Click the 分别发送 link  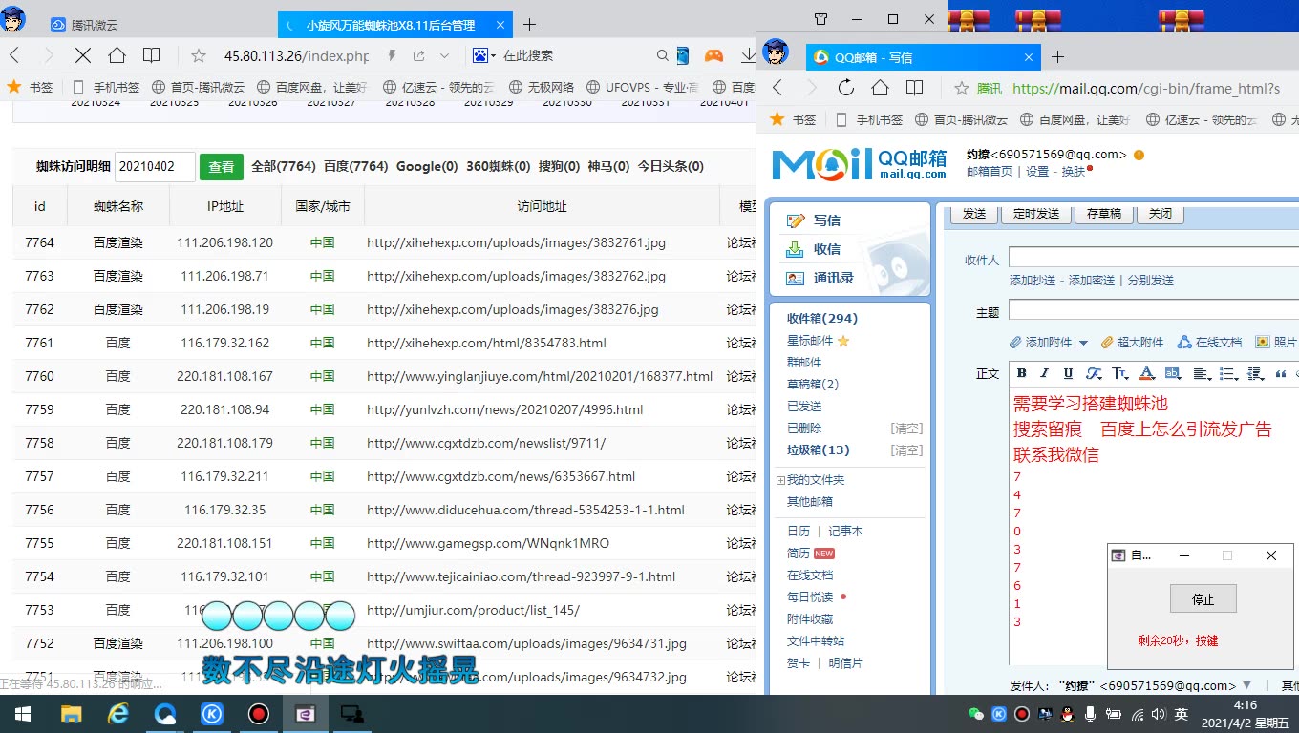point(1151,281)
